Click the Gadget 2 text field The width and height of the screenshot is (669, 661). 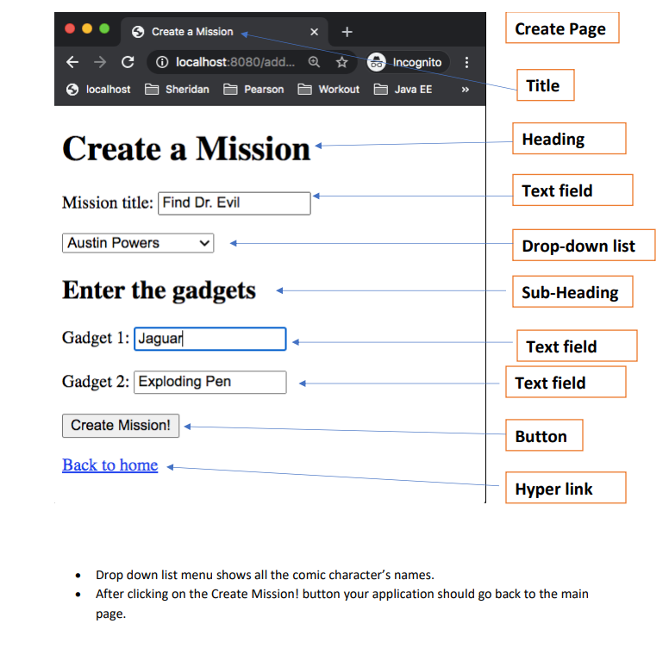click(x=209, y=382)
